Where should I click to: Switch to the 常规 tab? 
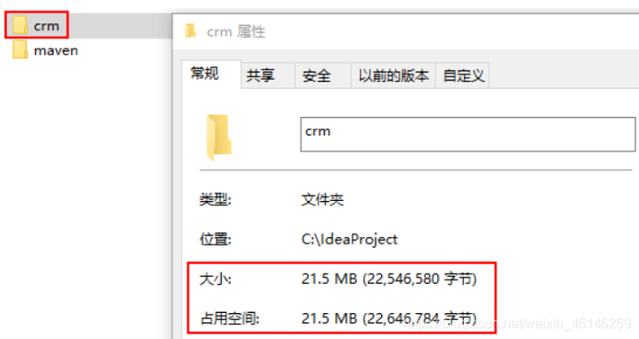coord(205,74)
